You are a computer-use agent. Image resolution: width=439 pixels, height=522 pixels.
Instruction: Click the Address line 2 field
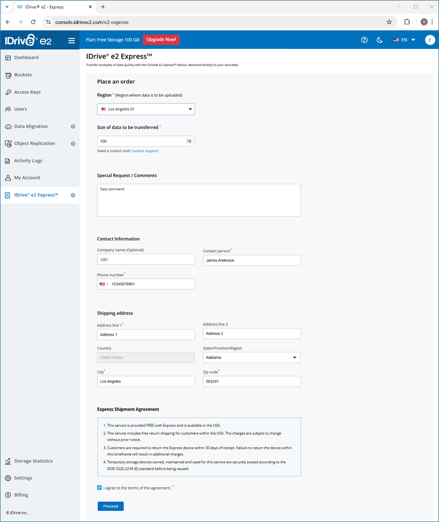tap(252, 333)
